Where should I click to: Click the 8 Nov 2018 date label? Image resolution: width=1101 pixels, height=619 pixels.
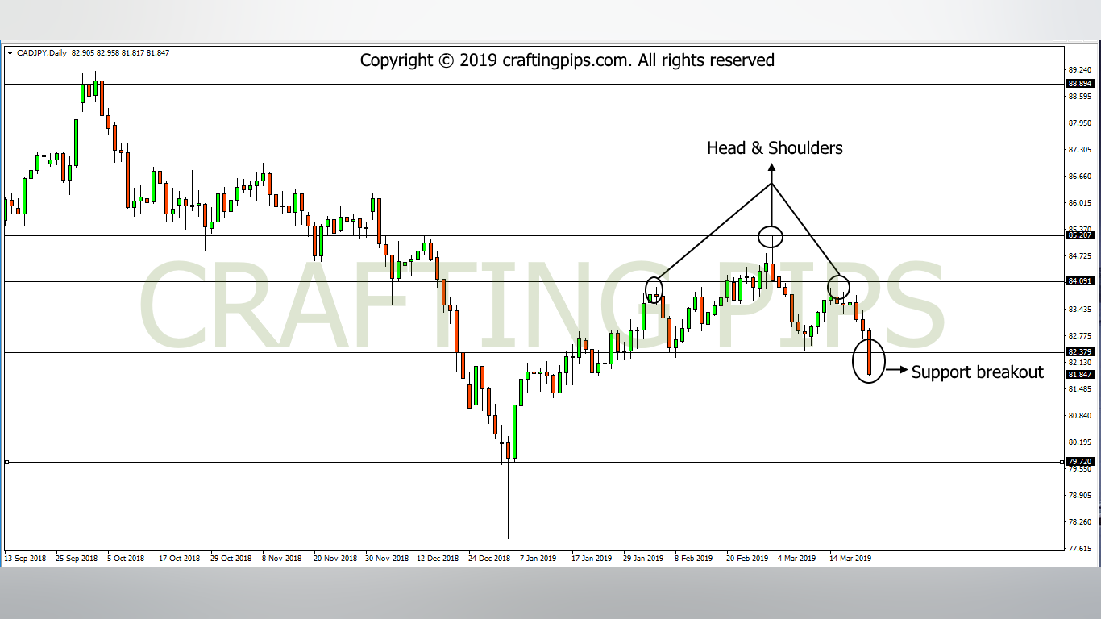[284, 558]
